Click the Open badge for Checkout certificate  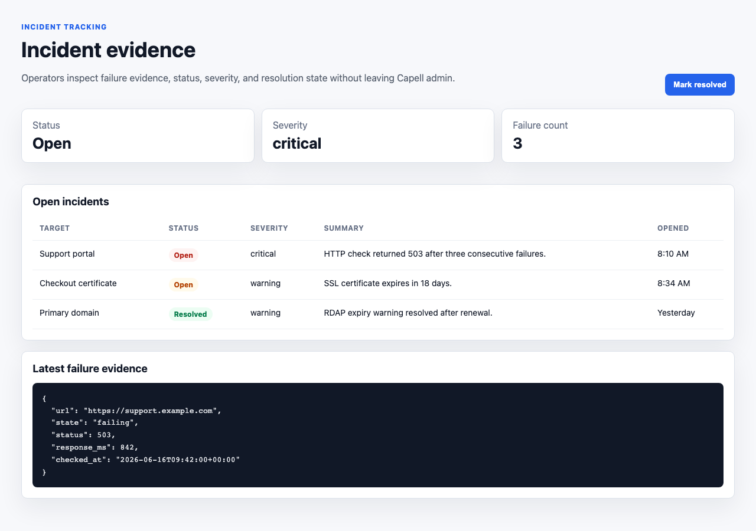coord(184,285)
